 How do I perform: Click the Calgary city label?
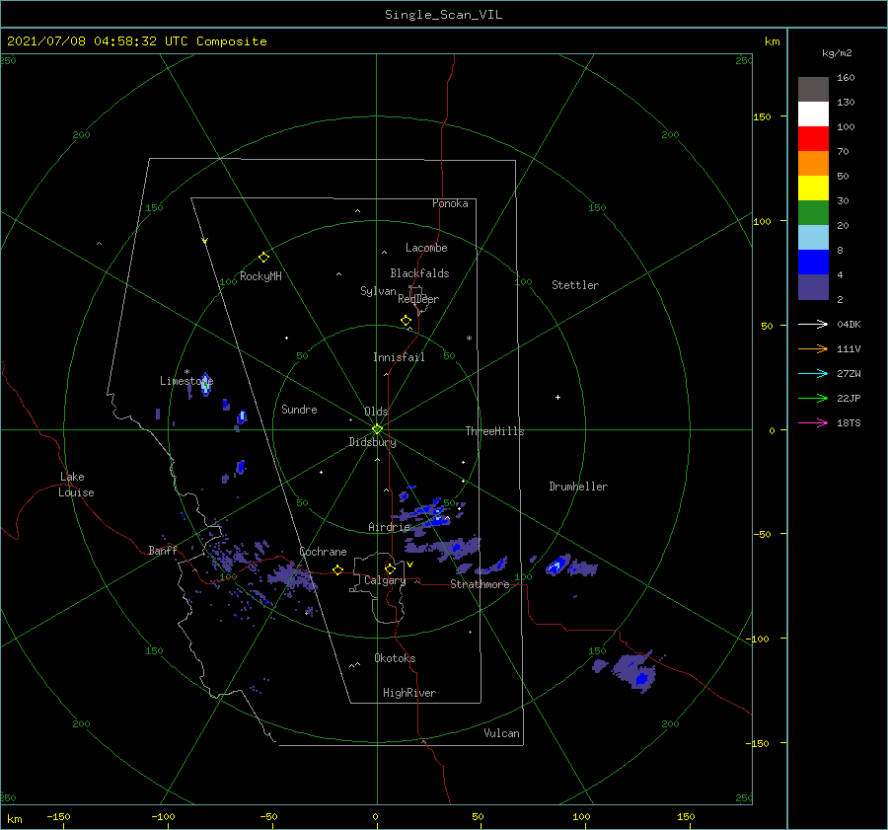click(x=385, y=580)
